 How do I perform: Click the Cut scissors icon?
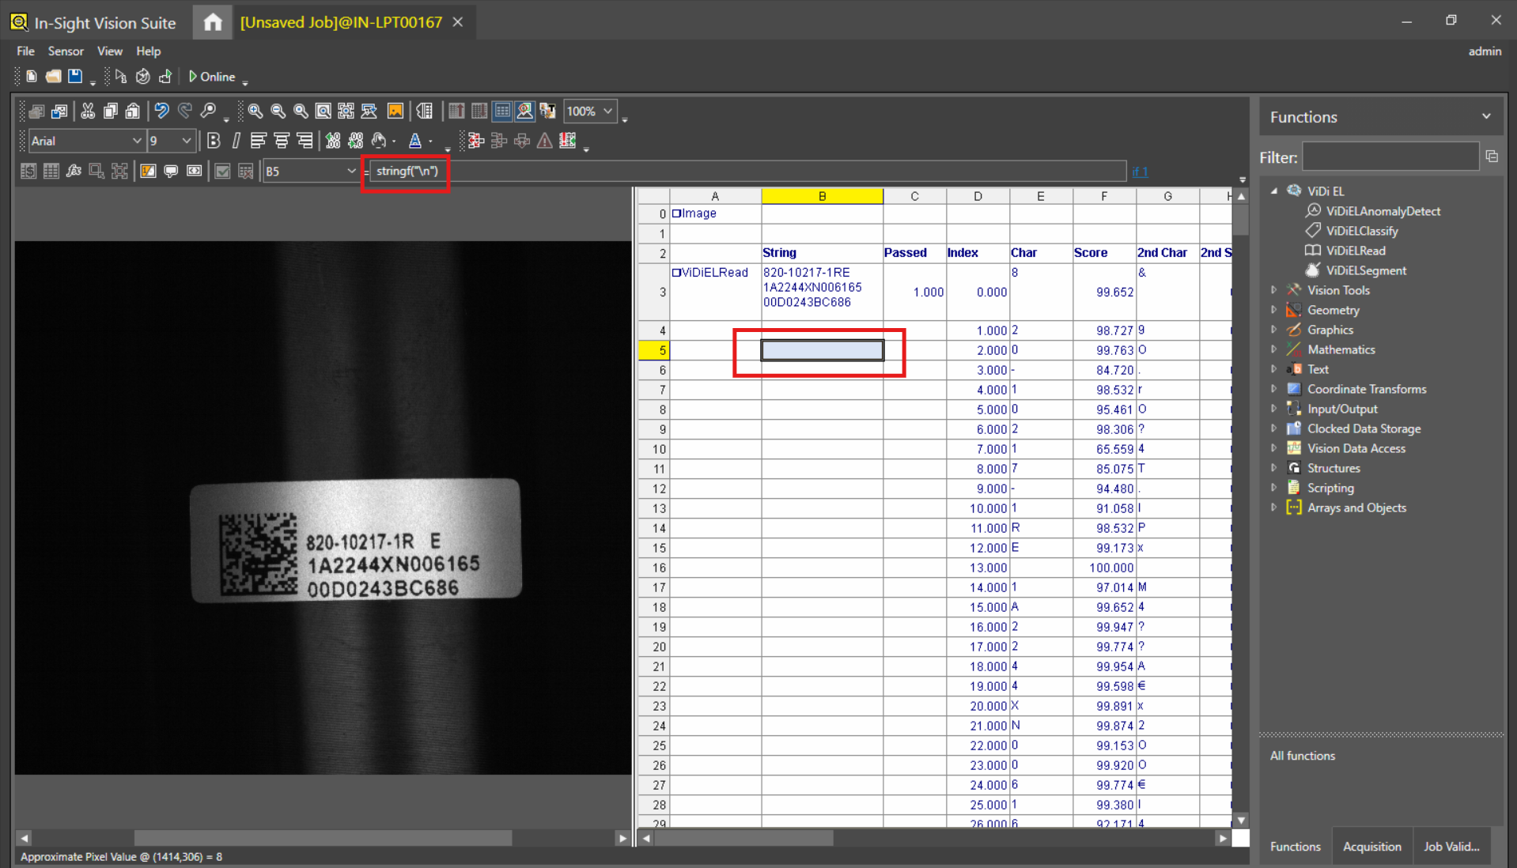[x=88, y=111]
